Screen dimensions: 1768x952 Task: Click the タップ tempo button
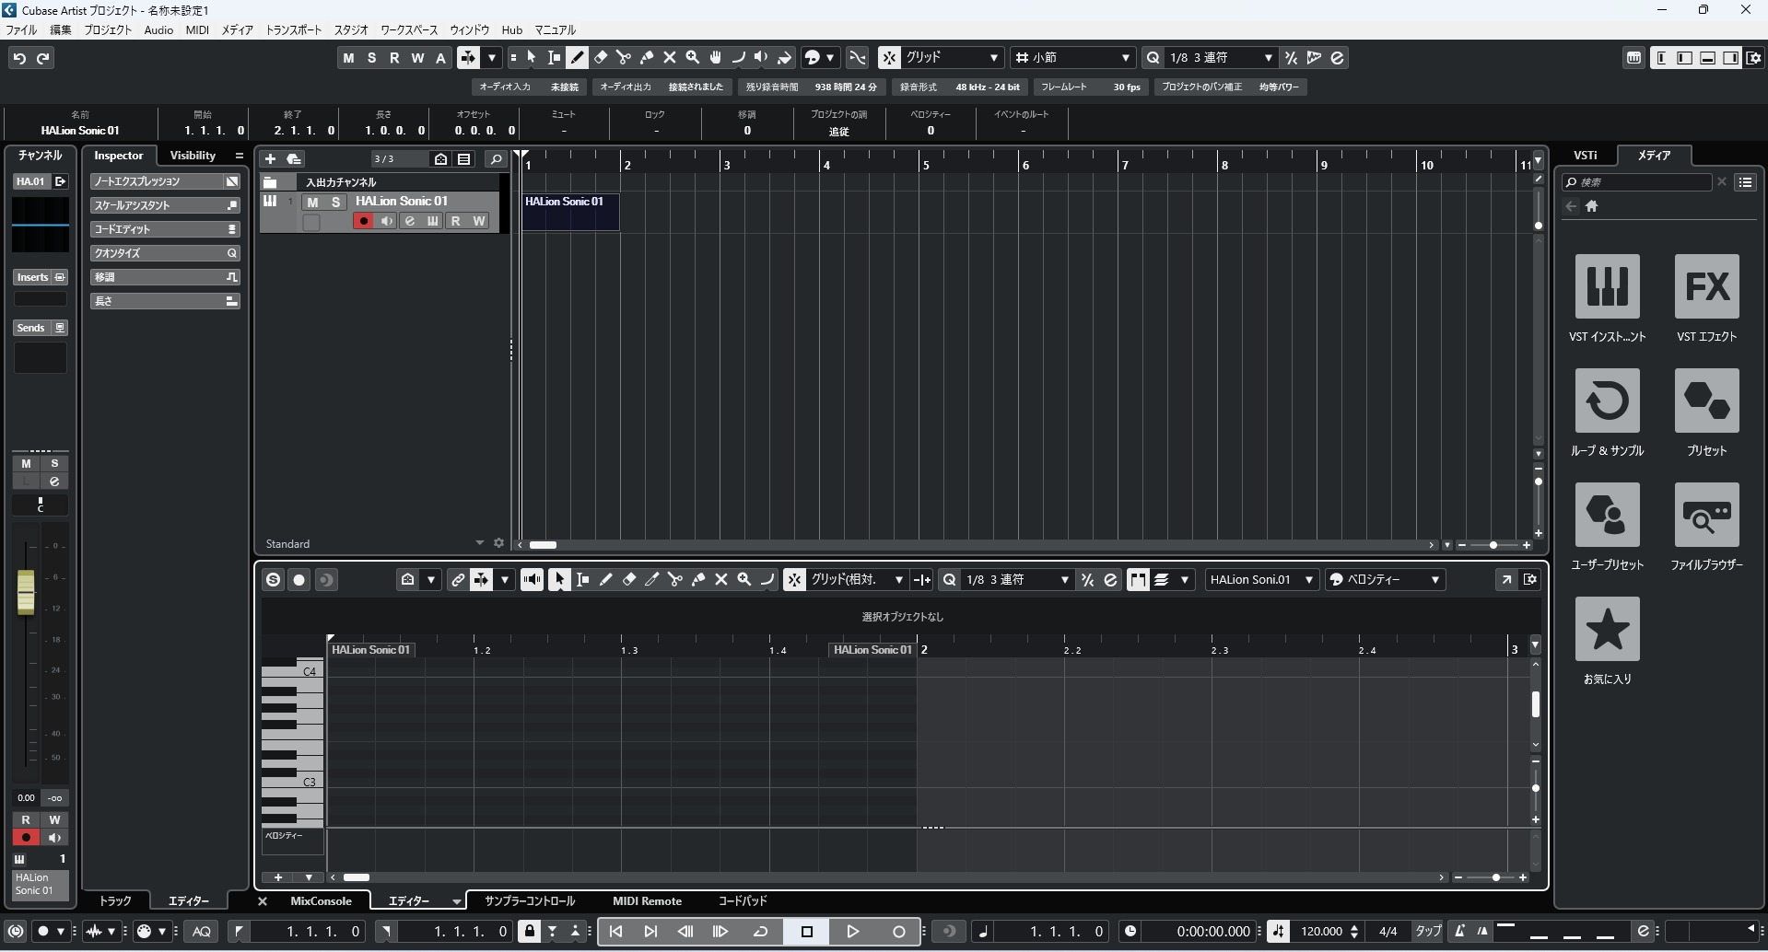1428,932
